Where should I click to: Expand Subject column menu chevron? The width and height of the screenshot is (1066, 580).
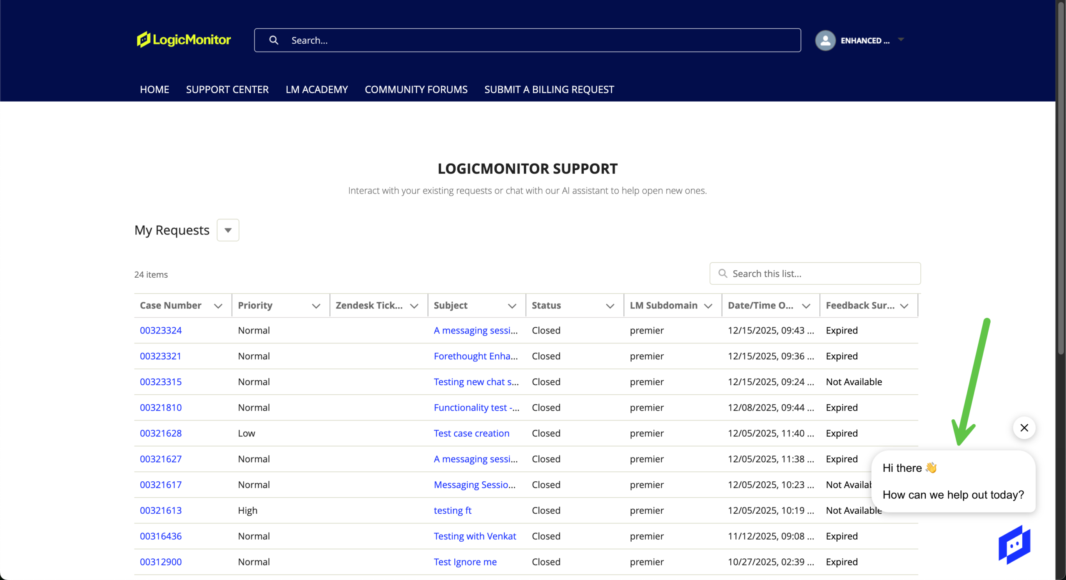(512, 306)
